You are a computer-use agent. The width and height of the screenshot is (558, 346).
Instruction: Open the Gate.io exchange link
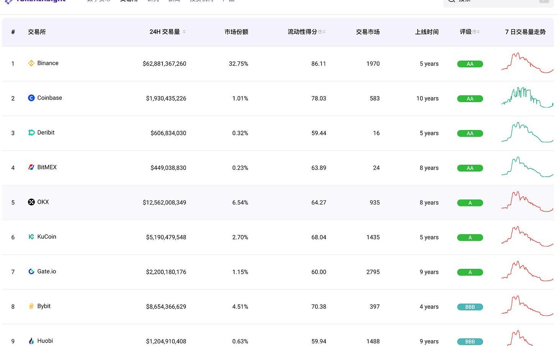click(x=47, y=271)
